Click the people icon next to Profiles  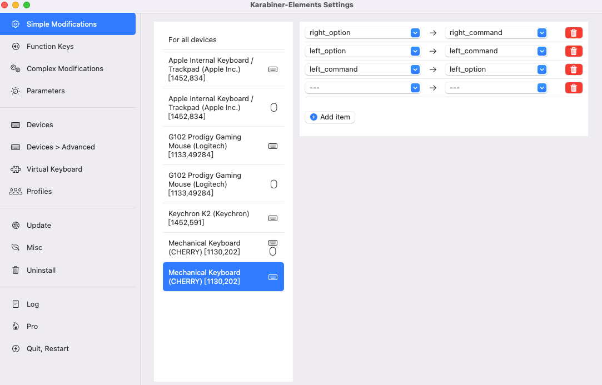[16, 192]
